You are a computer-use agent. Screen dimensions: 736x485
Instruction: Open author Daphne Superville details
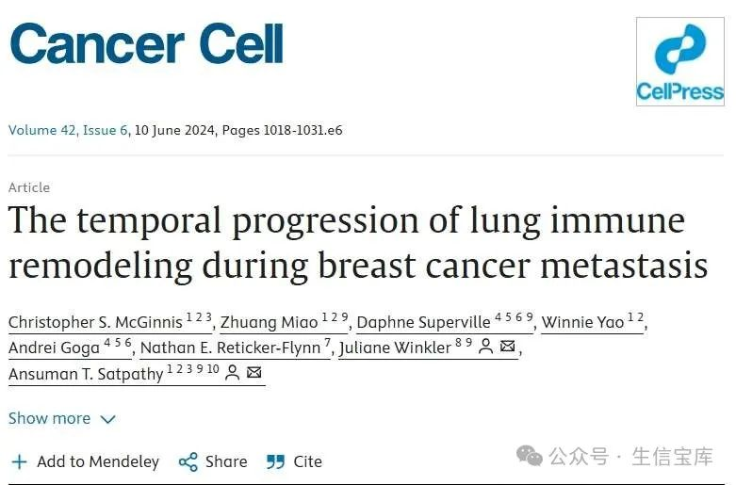coord(423,322)
